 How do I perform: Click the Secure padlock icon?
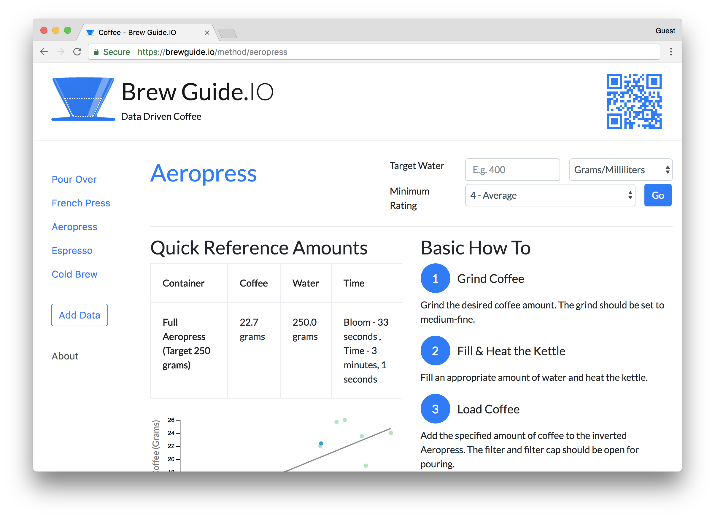[96, 52]
